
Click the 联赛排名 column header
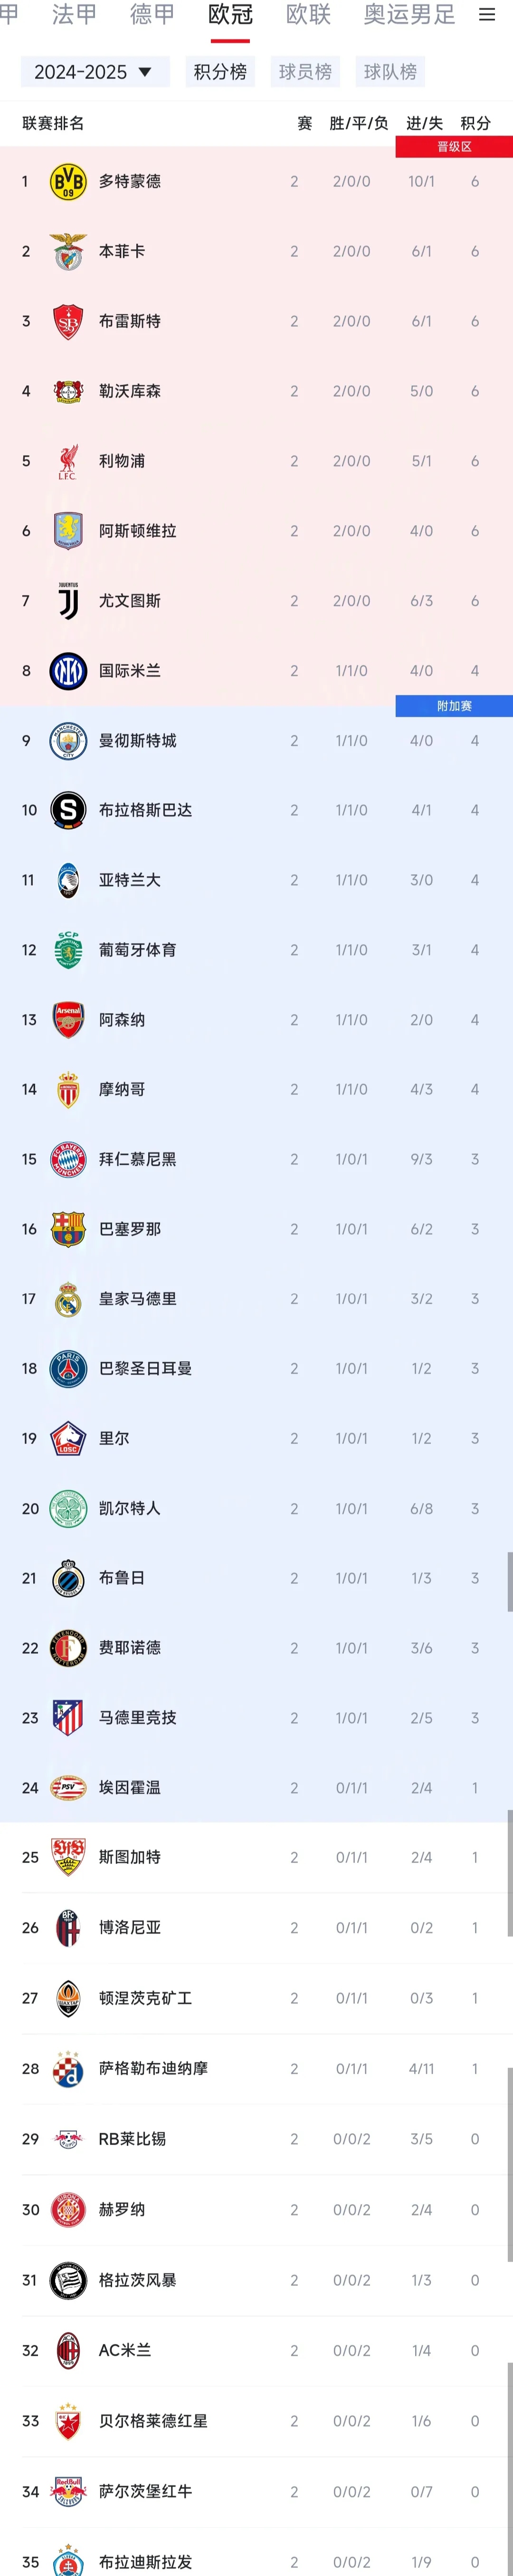(x=53, y=123)
